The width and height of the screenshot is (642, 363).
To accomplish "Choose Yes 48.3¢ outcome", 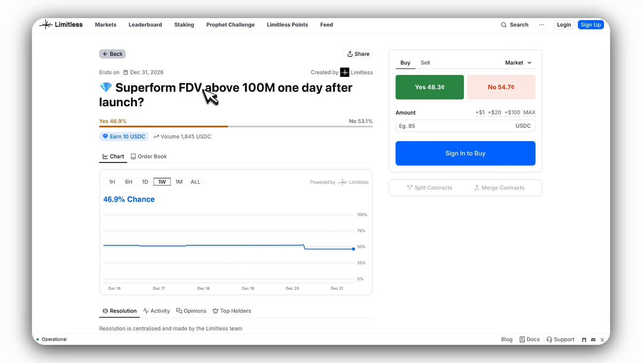I will [x=430, y=87].
